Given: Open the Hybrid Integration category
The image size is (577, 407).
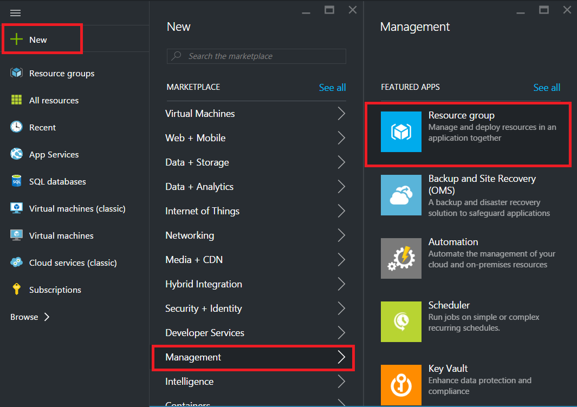Looking at the screenshot, I should pyautogui.click(x=256, y=284).
